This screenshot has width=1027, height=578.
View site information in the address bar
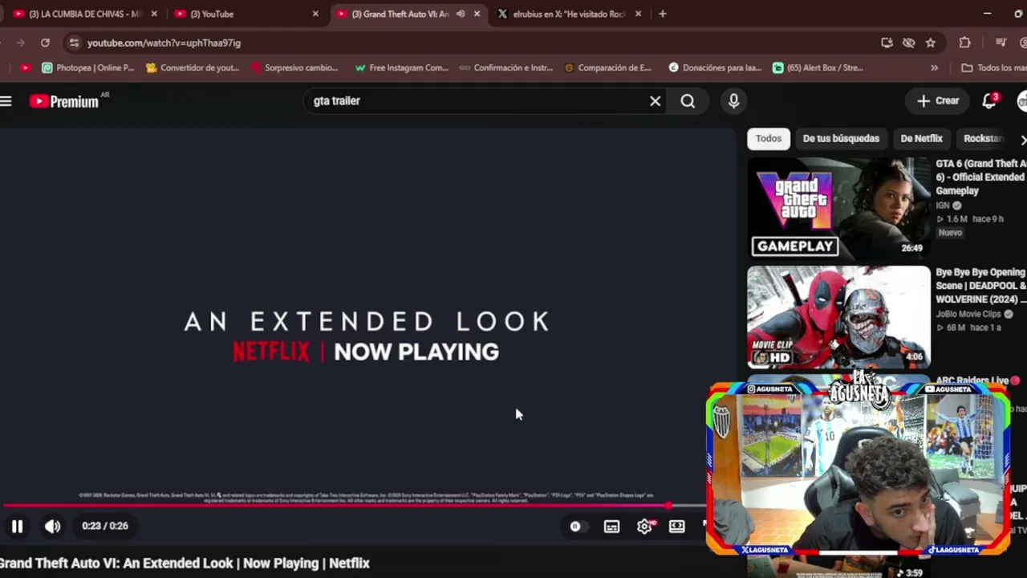click(74, 43)
